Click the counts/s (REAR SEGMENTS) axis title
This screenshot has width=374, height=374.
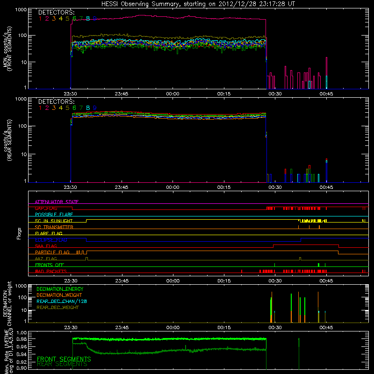(7, 140)
